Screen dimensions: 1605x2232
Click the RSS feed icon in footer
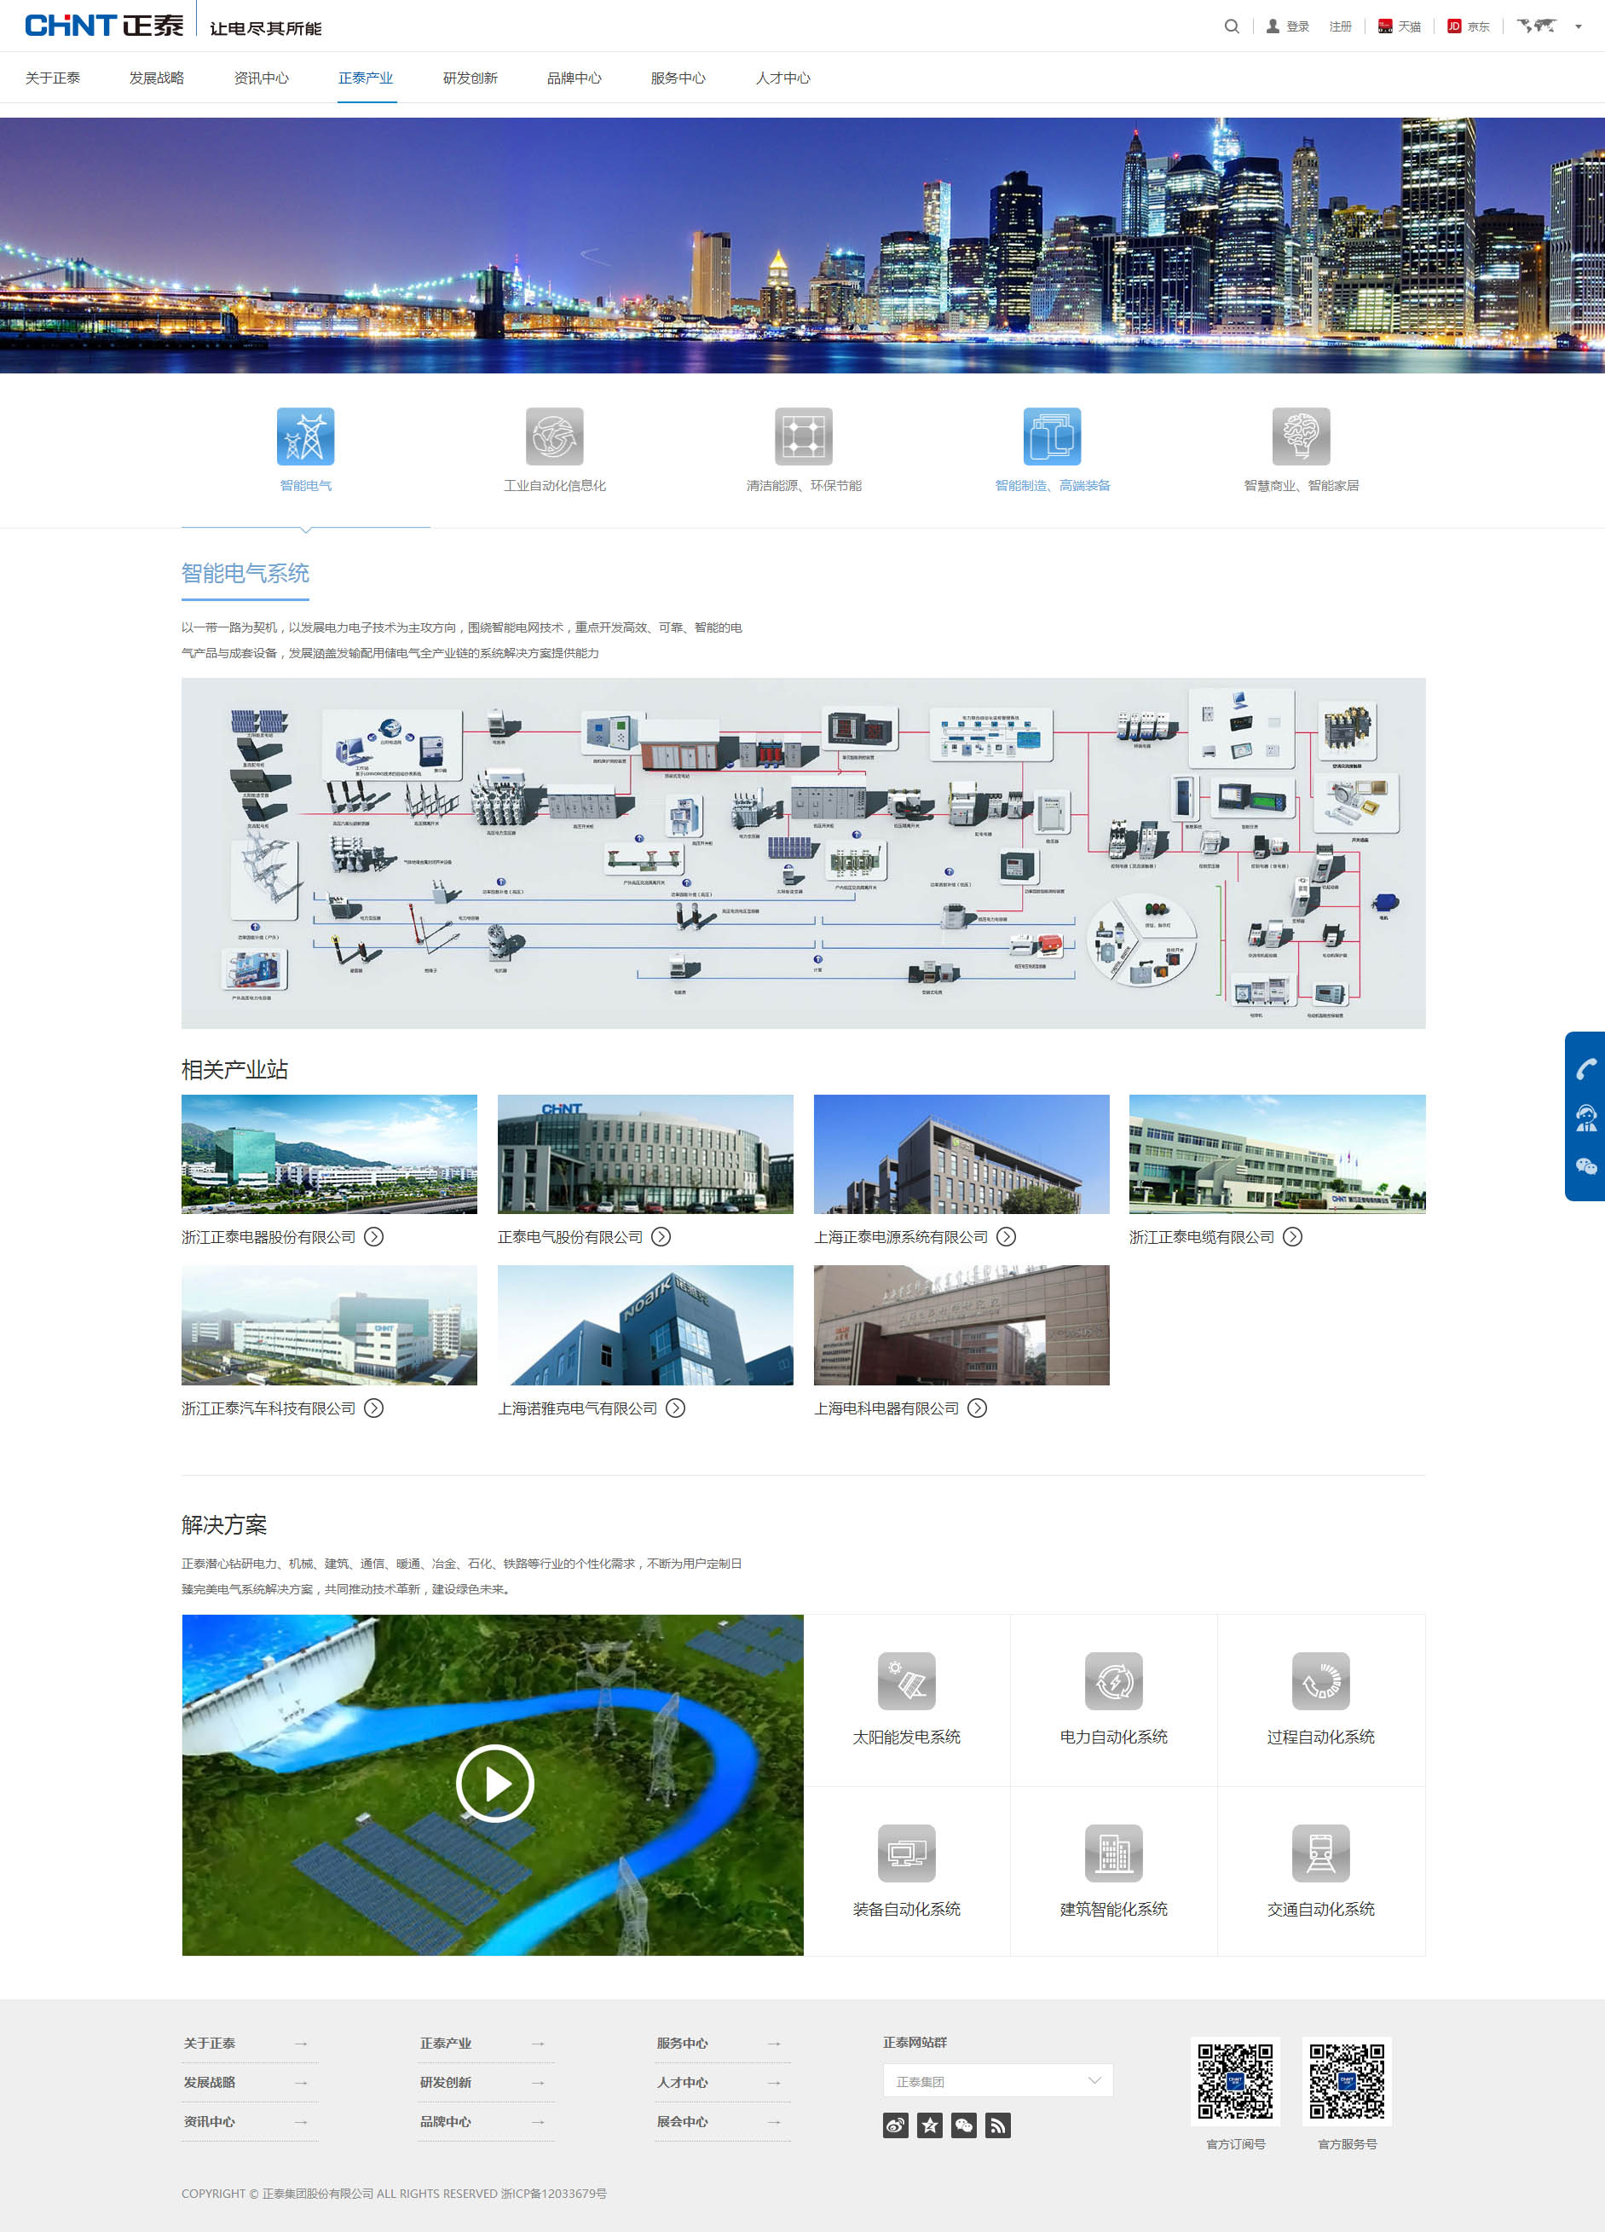[998, 2125]
